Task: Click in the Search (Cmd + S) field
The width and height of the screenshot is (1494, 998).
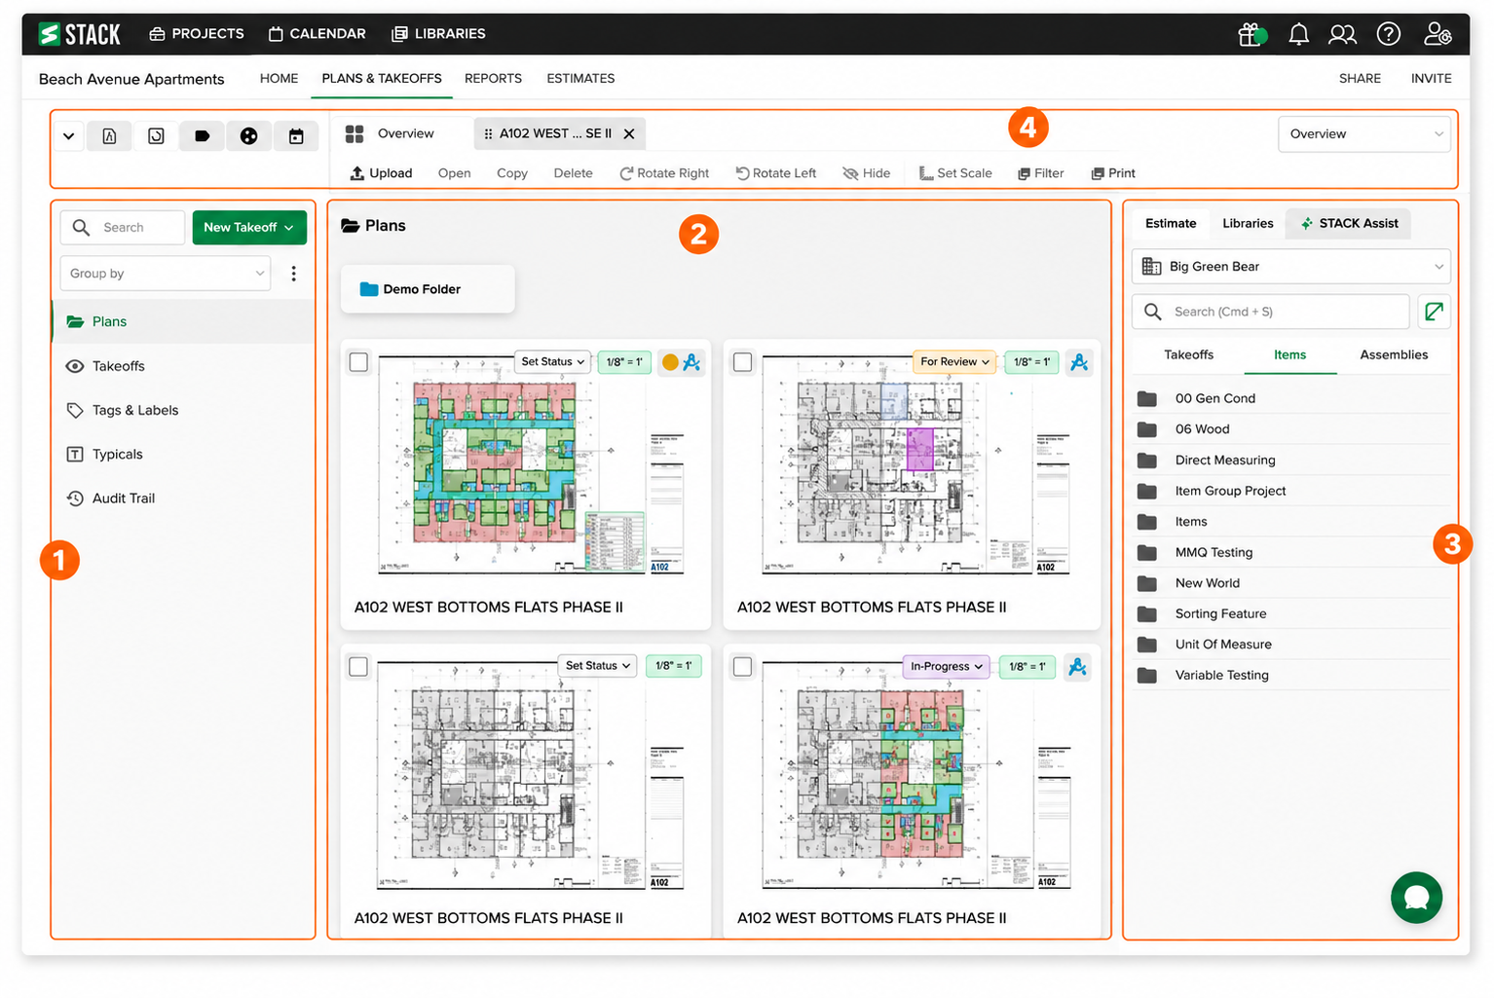Action: pyautogui.click(x=1271, y=312)
